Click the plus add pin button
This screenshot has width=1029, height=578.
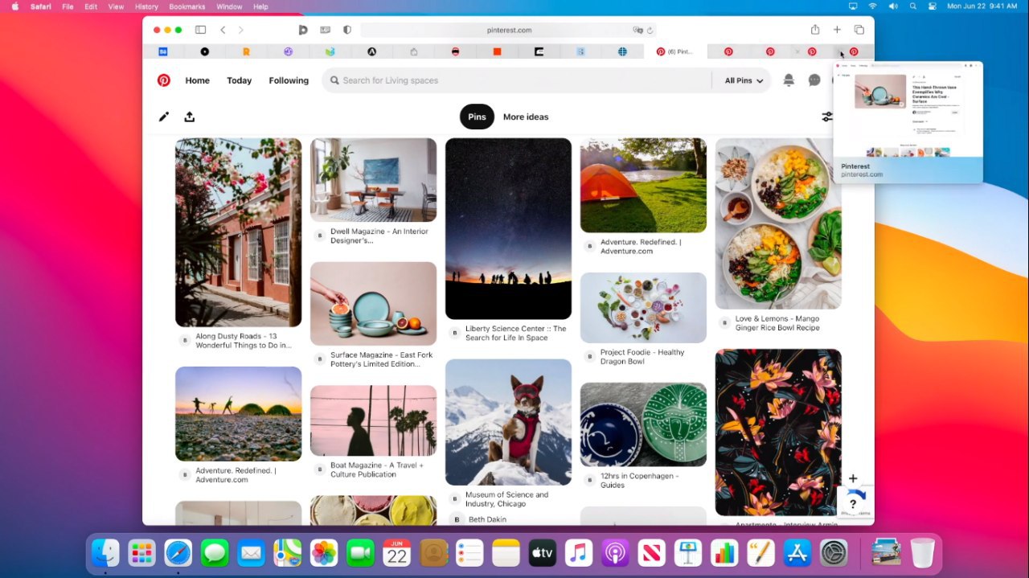coord(853,478)
